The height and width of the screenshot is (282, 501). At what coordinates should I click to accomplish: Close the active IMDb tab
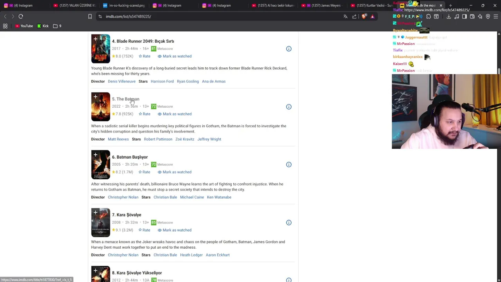(441, 5)
